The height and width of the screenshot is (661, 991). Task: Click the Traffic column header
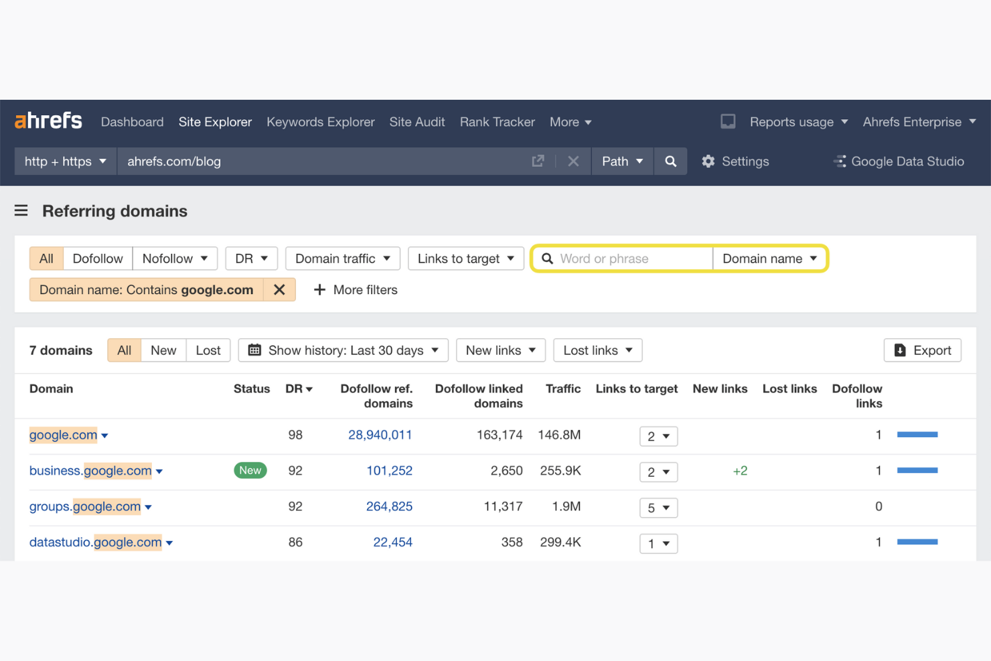(563, 388)
